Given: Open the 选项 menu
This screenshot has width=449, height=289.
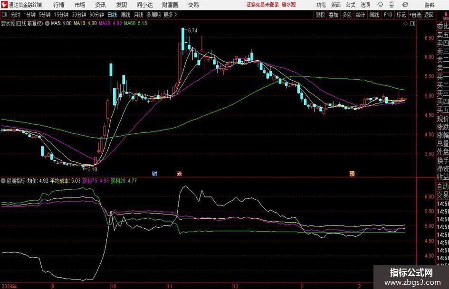Looking at the screenshot, I should [365, 5].
